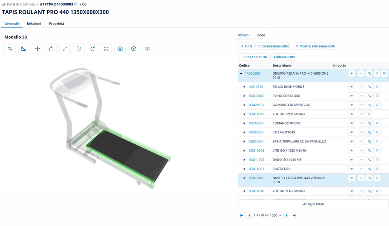This screenshot has height=226, width=389.
Task: Open the Linee tab
Action: point(261,35)
